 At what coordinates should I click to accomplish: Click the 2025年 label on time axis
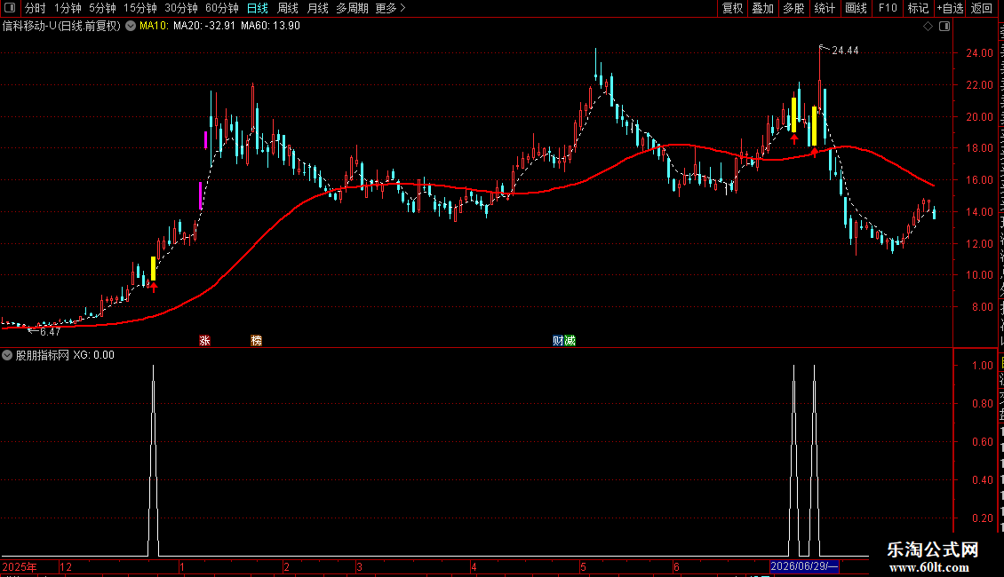coord(20,566)
